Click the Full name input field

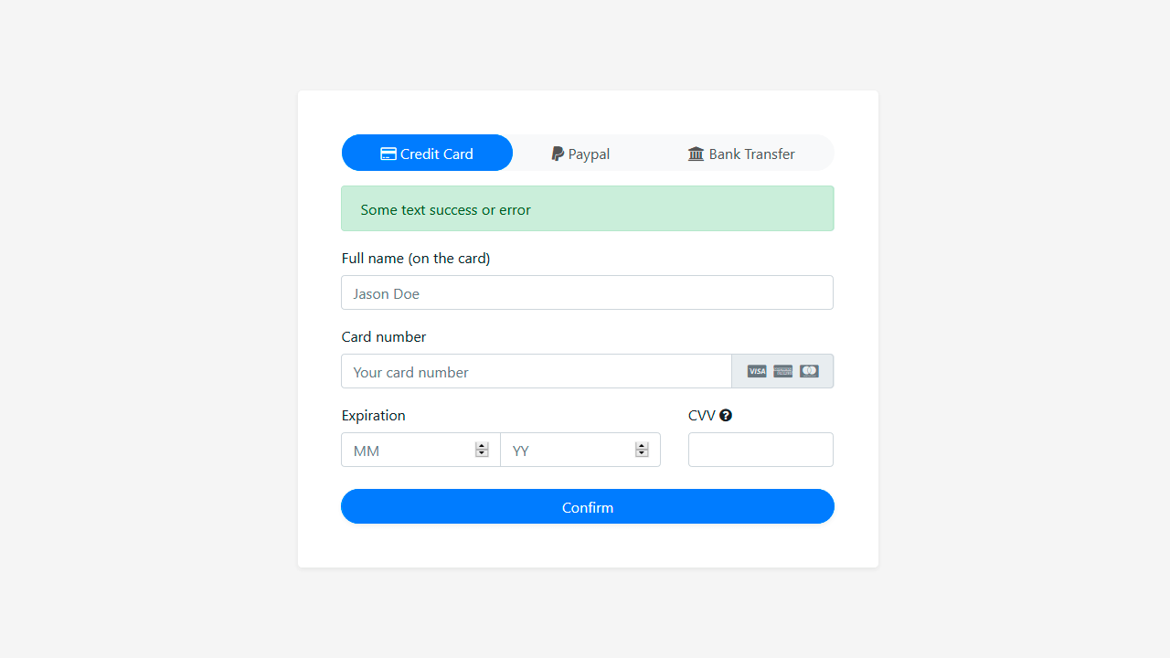[x=587, y=292]
